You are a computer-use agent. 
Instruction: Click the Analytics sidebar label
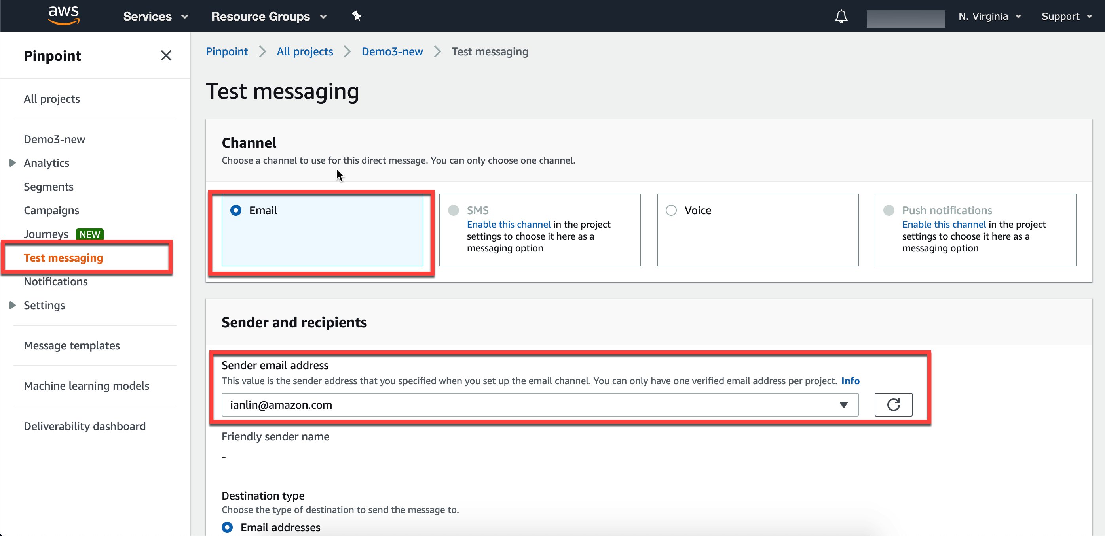click(x=46, y=163)
